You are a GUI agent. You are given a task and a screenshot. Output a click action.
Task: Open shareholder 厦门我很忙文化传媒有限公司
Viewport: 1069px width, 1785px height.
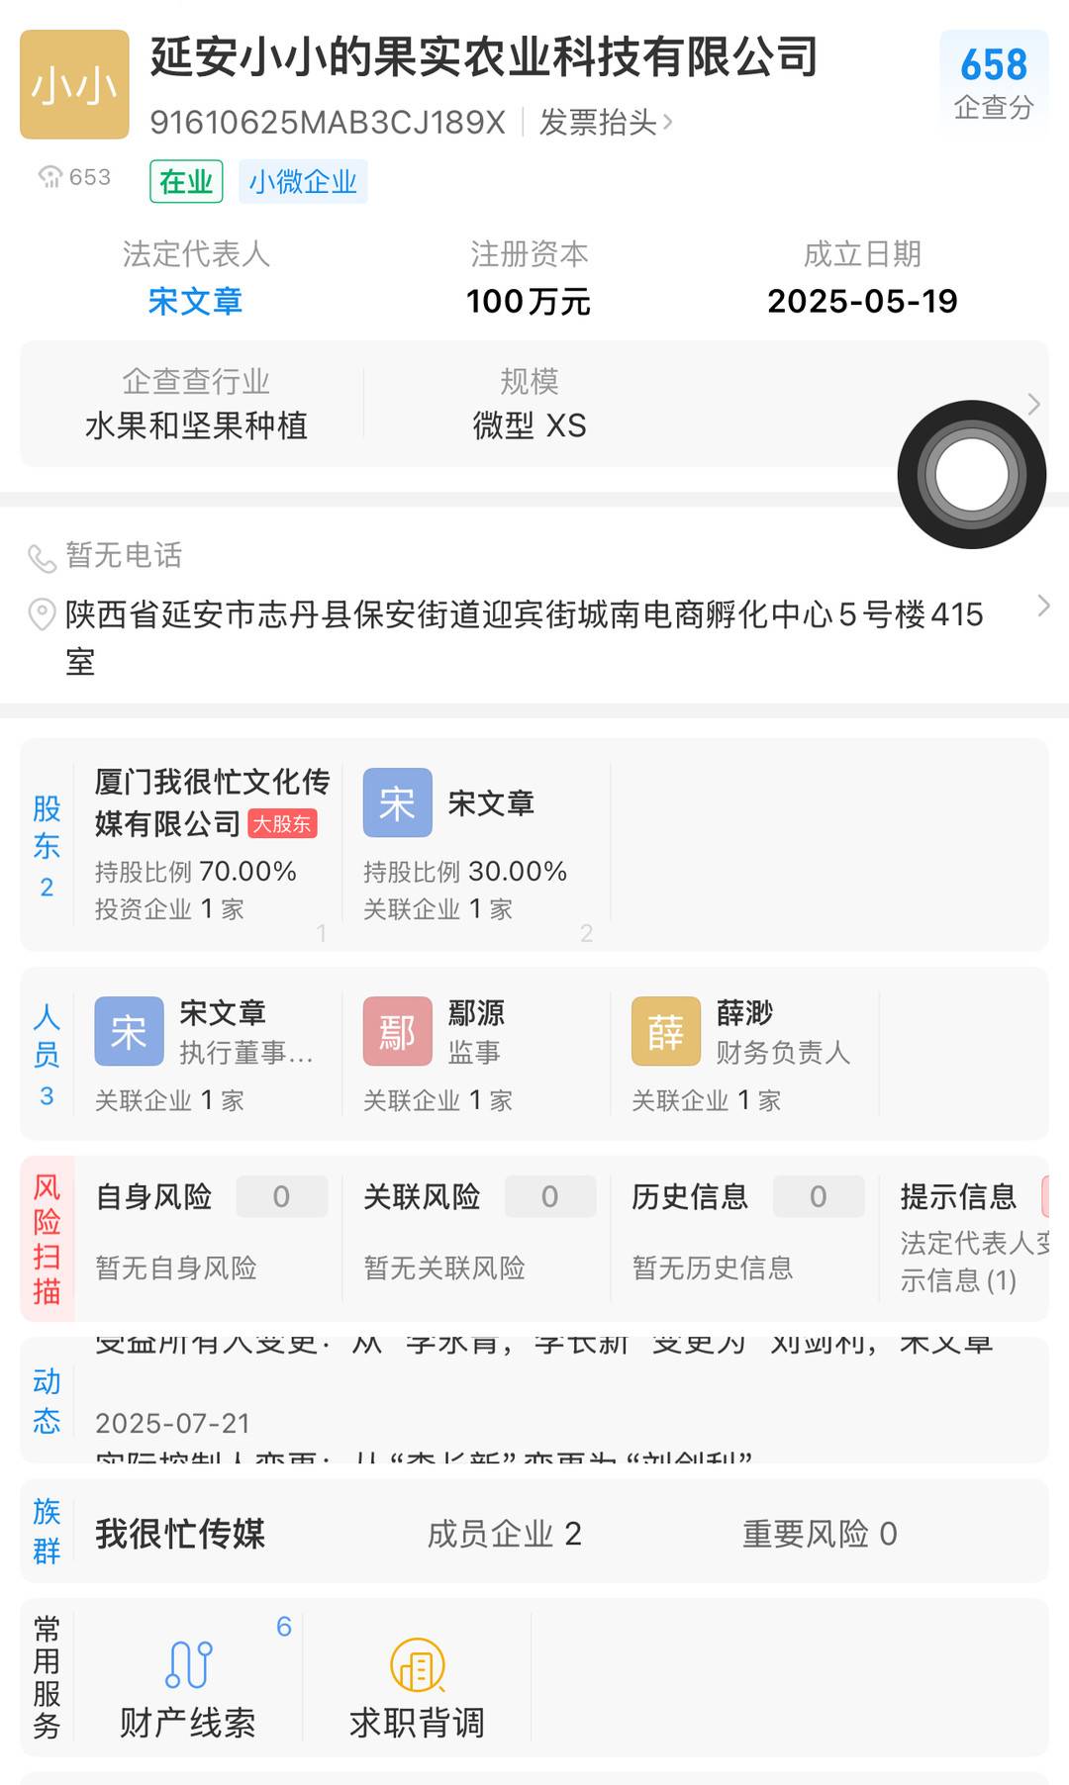point(211,801)
